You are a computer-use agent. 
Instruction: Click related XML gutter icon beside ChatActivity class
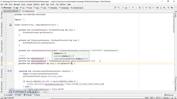11,25
